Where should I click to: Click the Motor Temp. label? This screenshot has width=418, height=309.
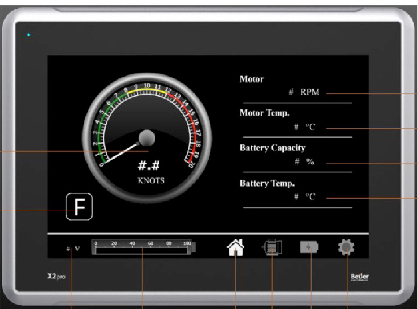265,113
